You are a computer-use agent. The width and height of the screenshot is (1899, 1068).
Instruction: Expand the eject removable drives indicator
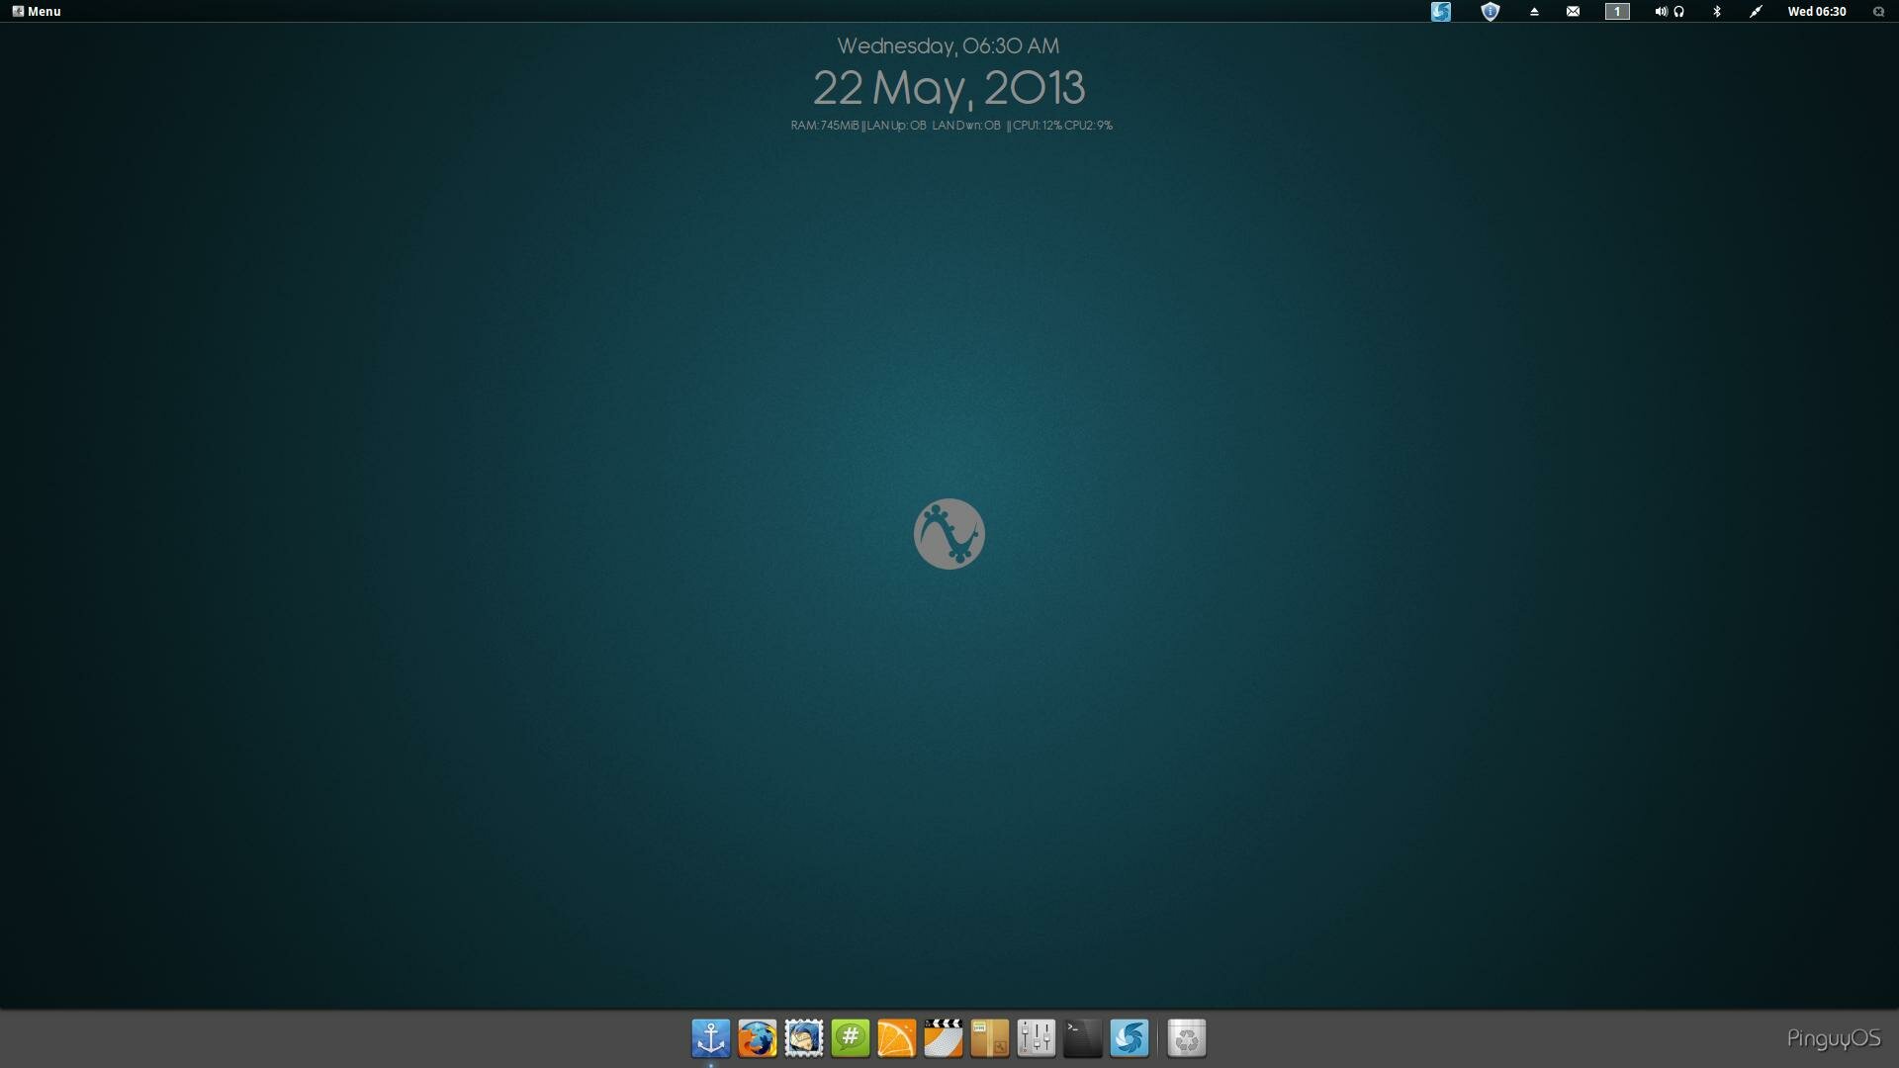pyautogui.click(x=1534, y=11)
